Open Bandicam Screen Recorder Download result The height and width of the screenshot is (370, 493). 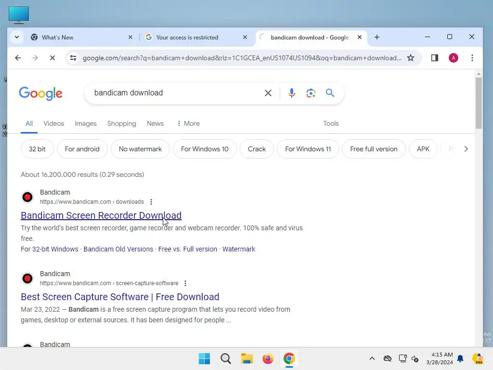(x=101, y=215)
